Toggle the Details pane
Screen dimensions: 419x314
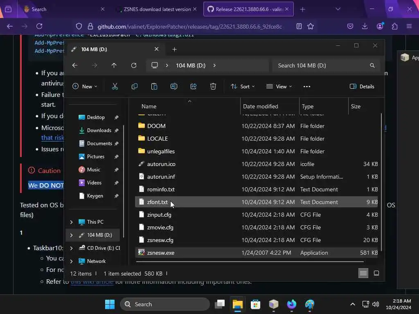pyautogui.click(x=362, y=87)
